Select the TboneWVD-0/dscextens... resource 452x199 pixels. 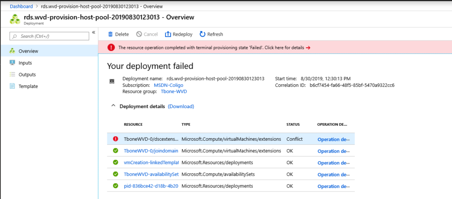(151, 139)
